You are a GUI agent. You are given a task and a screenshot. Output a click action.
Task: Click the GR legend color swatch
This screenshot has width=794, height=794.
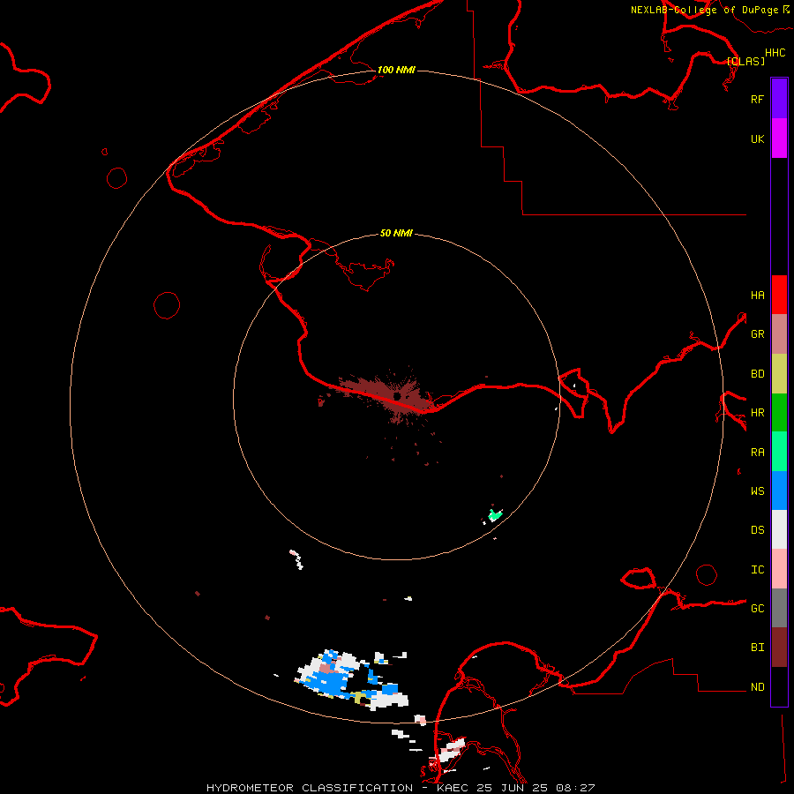pos(779,334)
